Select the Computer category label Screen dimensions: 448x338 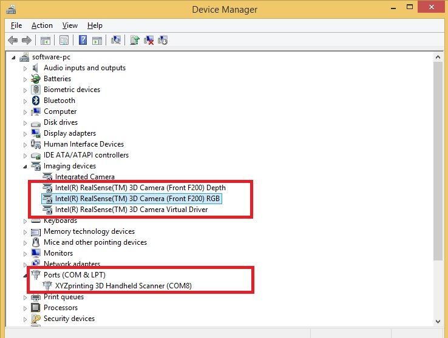pos(60,111)
